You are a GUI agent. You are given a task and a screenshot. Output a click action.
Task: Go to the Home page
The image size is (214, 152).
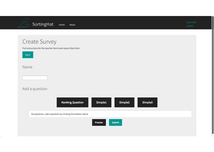click(62, 25)
